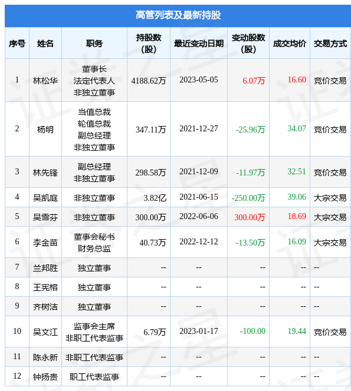Select the 4188.62万 holdings value
Viewport: 351px width, 391px height.
[149, 81]
